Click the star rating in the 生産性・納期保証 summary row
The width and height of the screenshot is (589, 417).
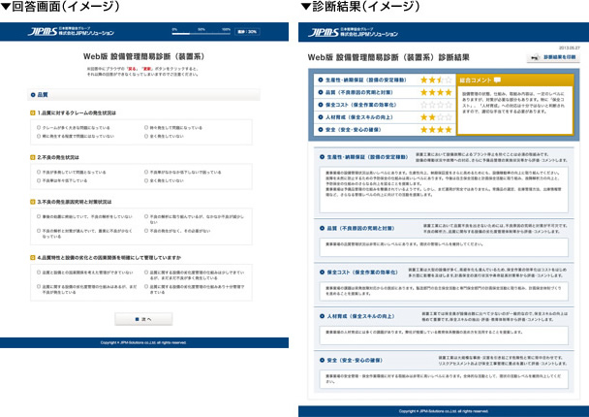pos(436,80)
